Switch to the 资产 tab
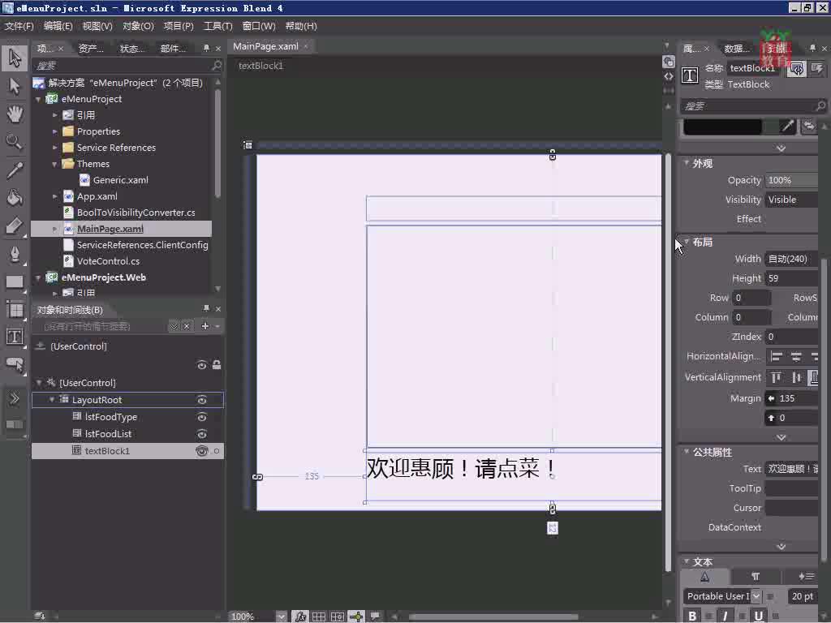The width and height of the screenshot is (831, 623). [91, 49]
